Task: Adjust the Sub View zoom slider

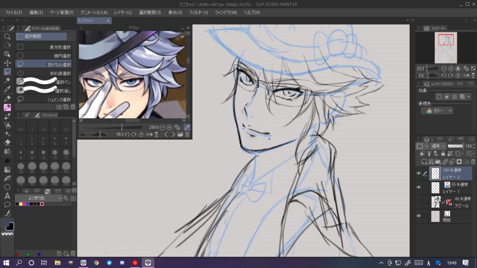Action: tap(122, 127)
